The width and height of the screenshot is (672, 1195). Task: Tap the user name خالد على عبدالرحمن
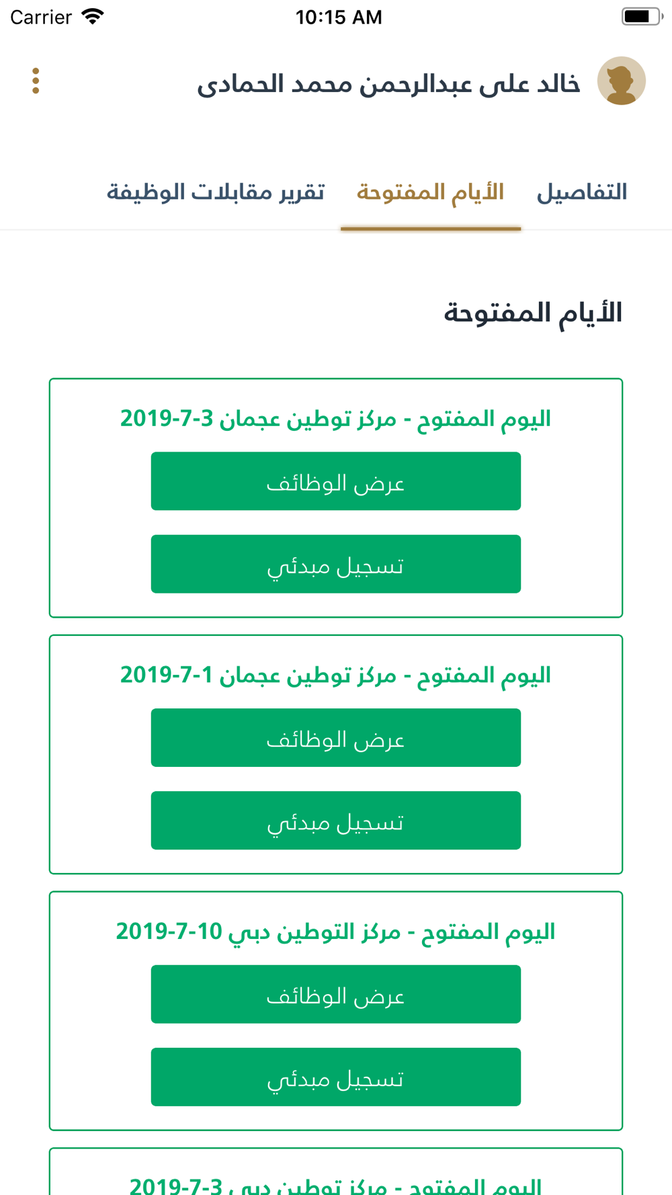pos(388,84)
